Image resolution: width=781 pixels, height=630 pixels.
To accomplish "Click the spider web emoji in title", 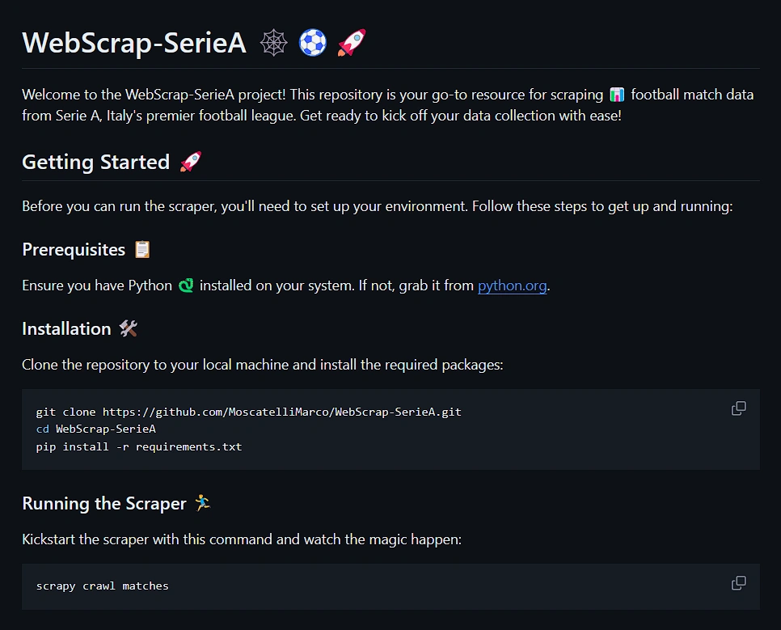I will point(274,43).
